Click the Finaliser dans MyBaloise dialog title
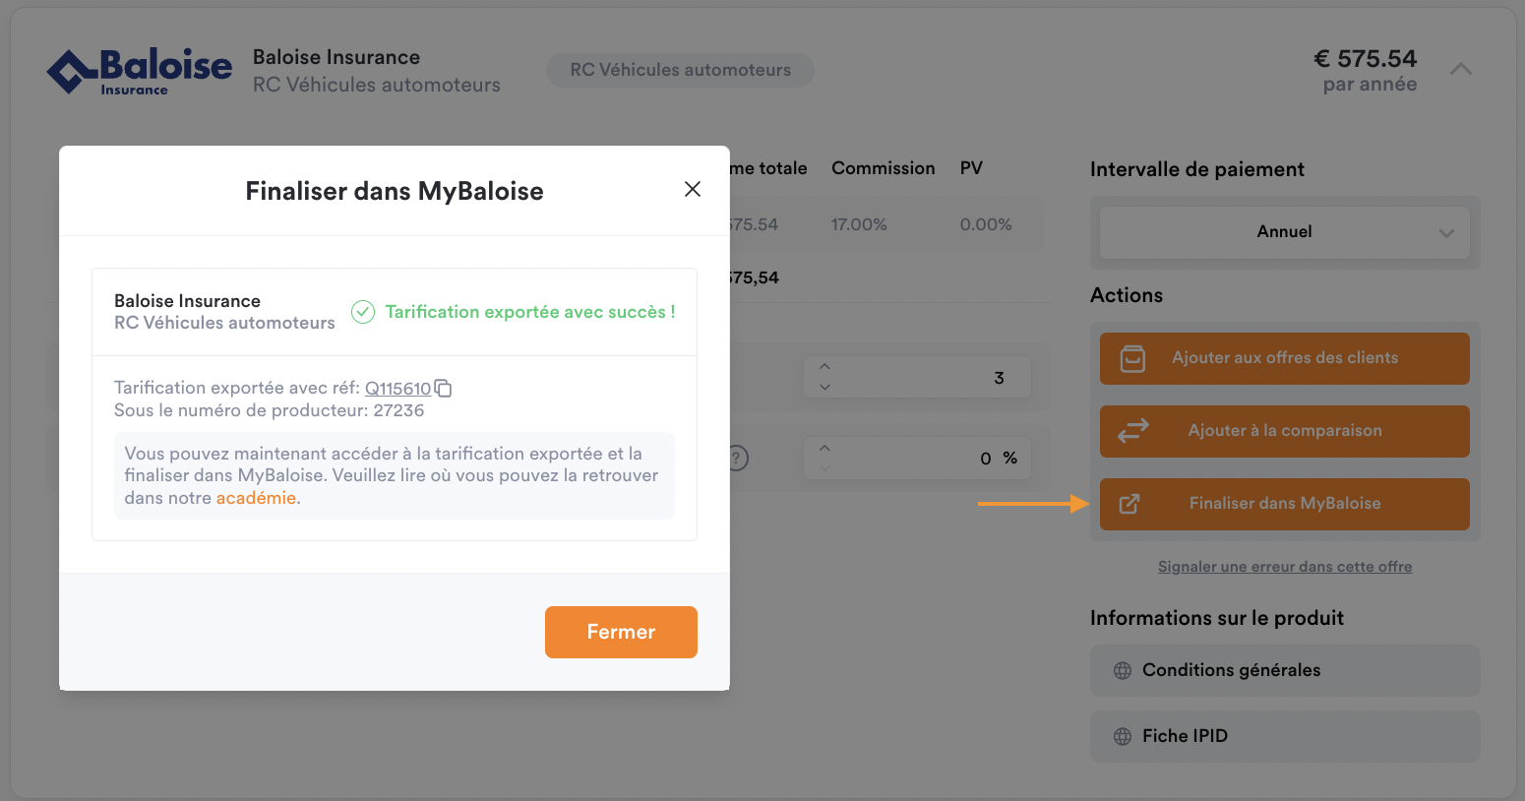This screenshot has width=1525, height=801. coord(395,191)
